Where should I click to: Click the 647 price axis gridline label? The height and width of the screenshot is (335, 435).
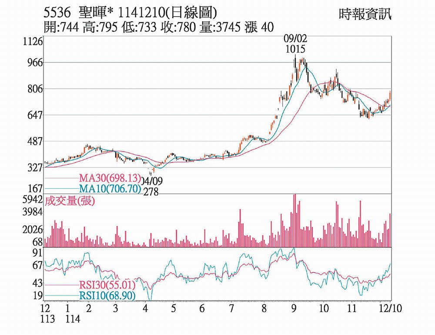[35, 115]
